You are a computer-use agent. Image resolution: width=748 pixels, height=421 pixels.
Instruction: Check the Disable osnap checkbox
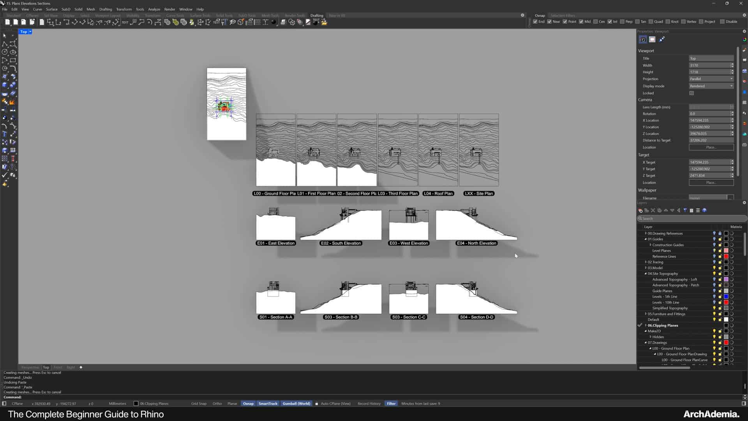pos(722,22)
